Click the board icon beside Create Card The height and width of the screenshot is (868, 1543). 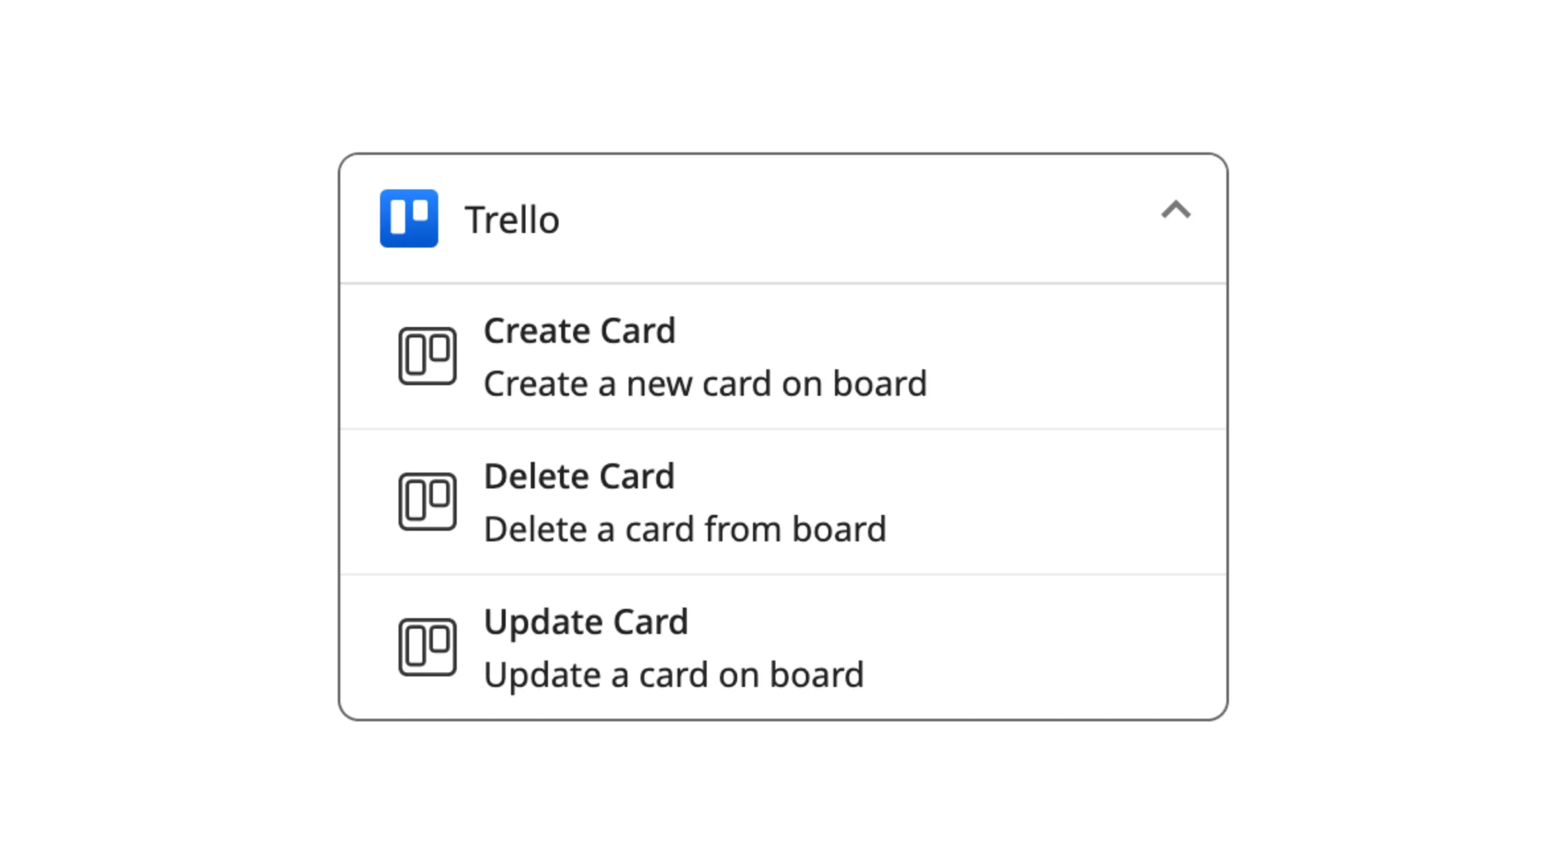[427, 356]
